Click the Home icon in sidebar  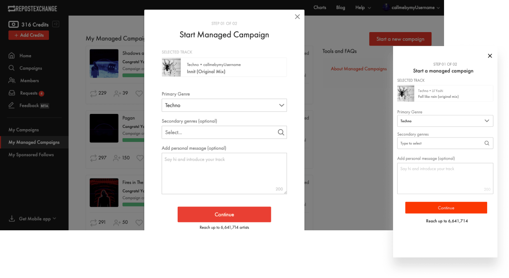coord(12,56)
